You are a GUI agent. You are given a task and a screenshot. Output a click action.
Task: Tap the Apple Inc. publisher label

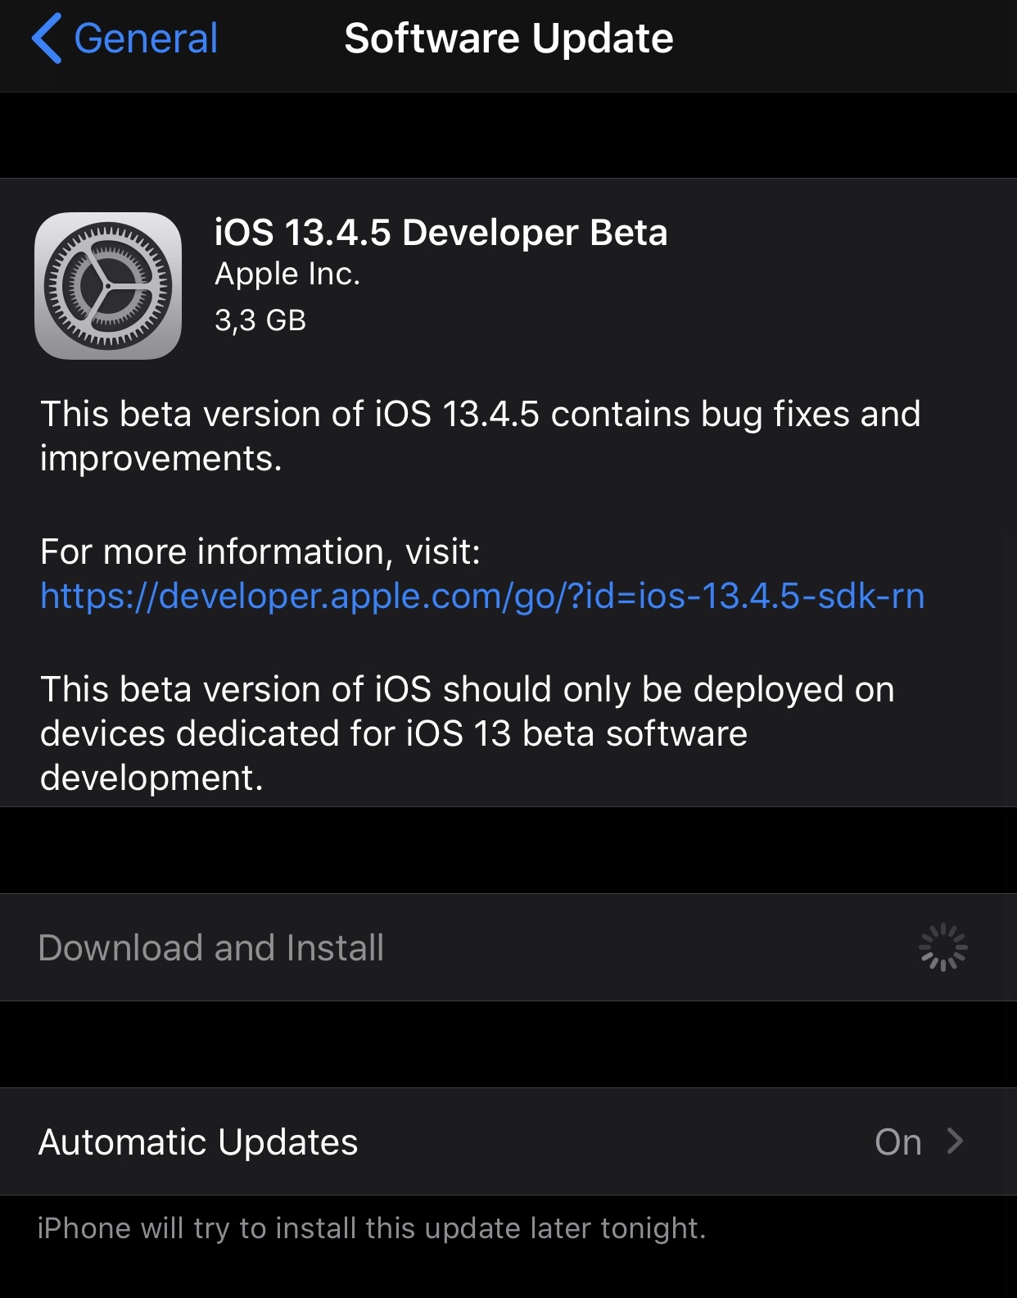[x=287, y=275]
